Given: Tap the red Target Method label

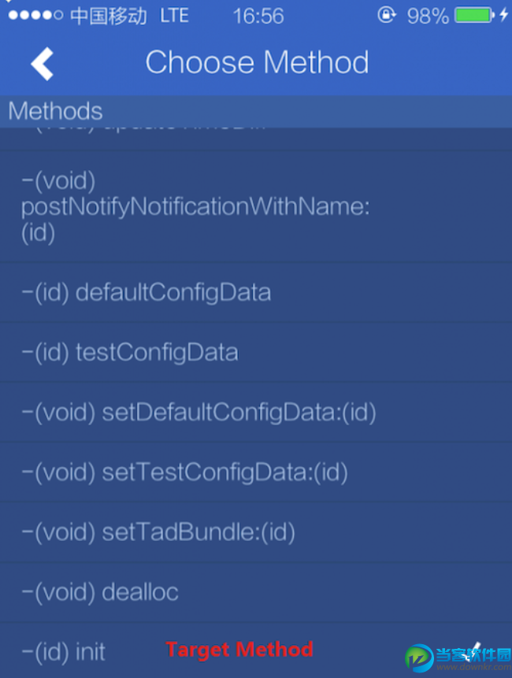Looking at the screenshot, I should [x=239, y=650].
